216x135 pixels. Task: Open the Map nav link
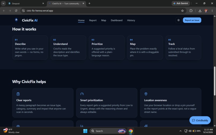[104, 20]
